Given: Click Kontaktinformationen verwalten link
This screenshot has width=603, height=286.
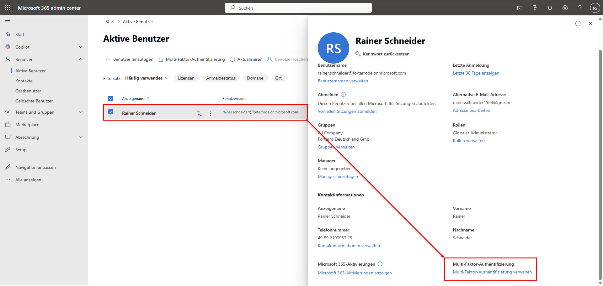Looking at the screenshot, I should tap(349, 246).
